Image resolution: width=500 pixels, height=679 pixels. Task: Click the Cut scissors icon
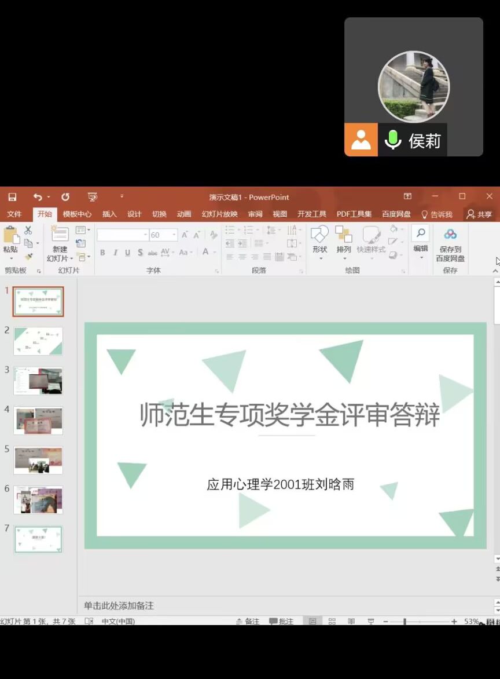(28, 231)
